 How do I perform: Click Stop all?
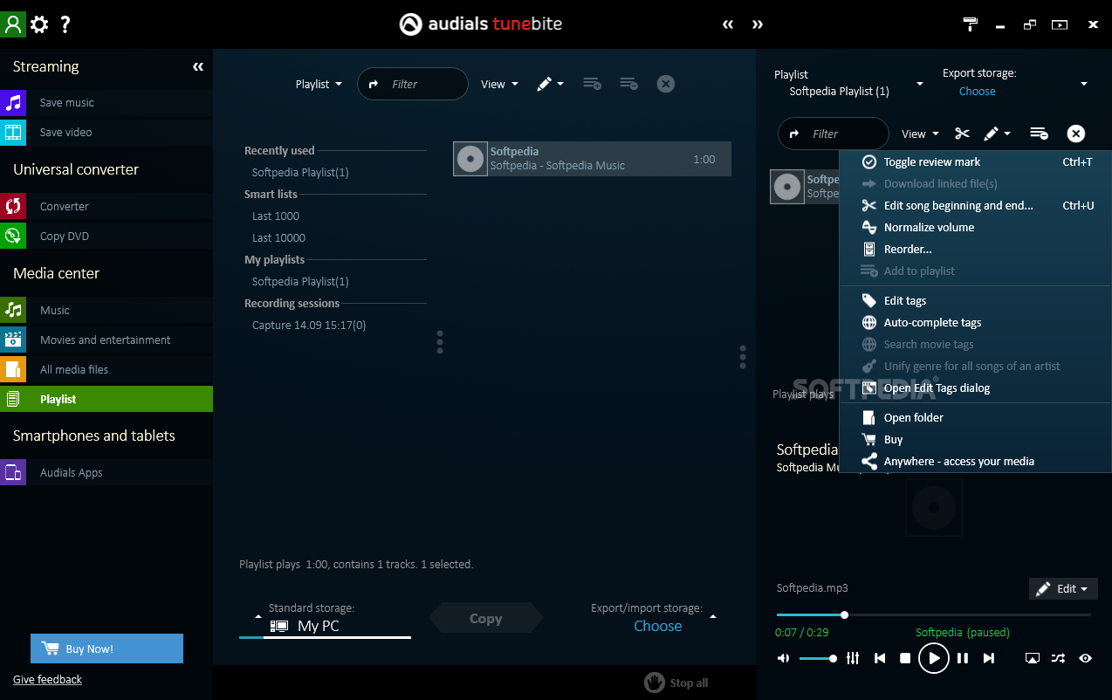[x=676, y=683]
